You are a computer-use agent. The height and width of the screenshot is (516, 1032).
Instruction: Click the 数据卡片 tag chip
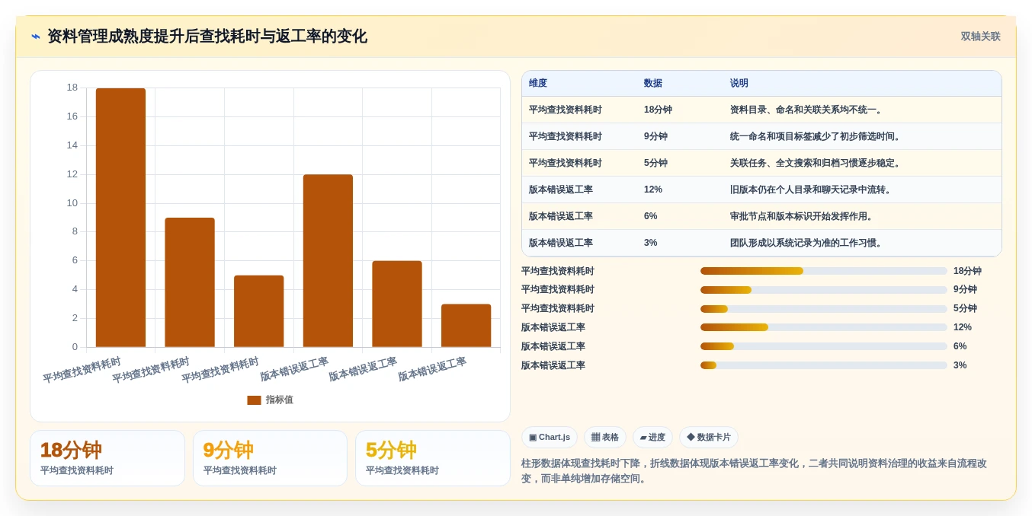pos(709,437)
